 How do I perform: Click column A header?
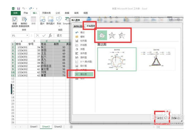22,41
